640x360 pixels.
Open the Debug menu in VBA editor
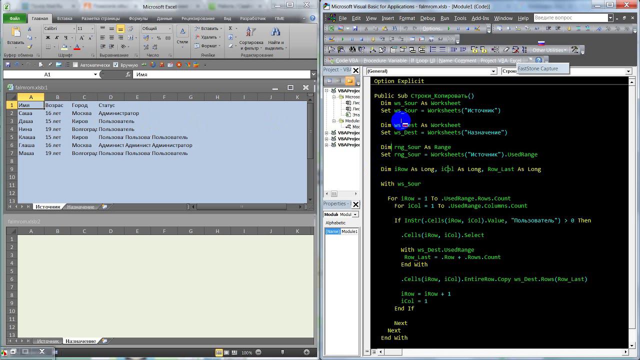pos(427,18)
